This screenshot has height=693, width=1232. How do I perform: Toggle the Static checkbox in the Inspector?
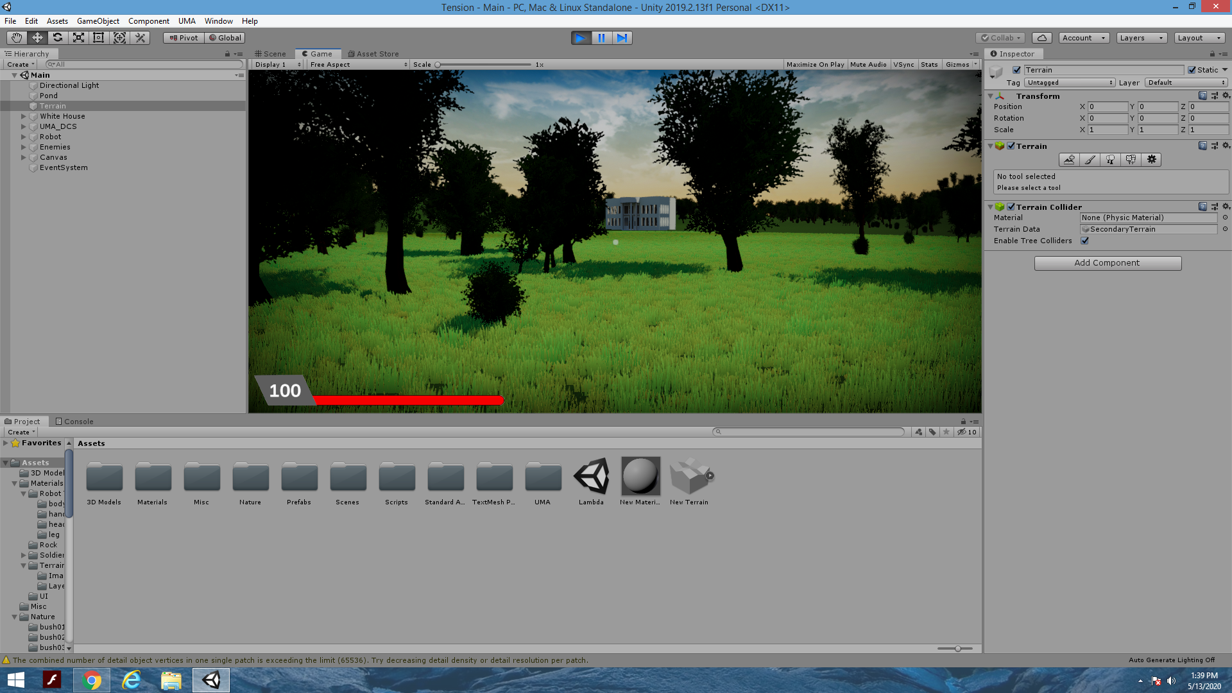pyautogui.click(x=1192, y=70)
